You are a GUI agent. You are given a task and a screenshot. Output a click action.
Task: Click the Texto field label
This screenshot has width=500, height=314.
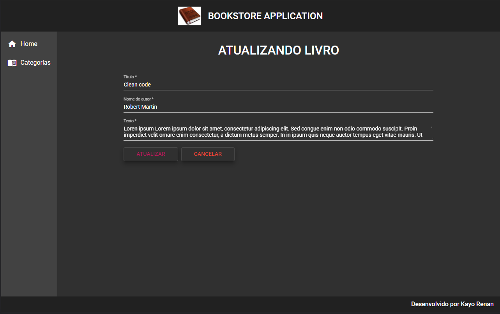[129, 121]
